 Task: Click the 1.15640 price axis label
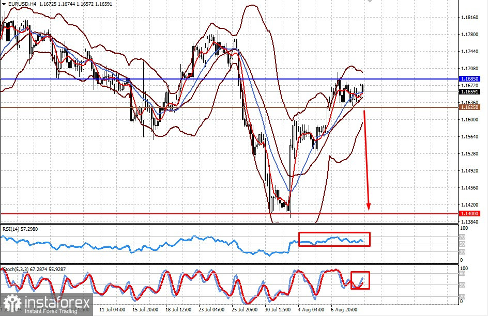[x=469, y=137]
